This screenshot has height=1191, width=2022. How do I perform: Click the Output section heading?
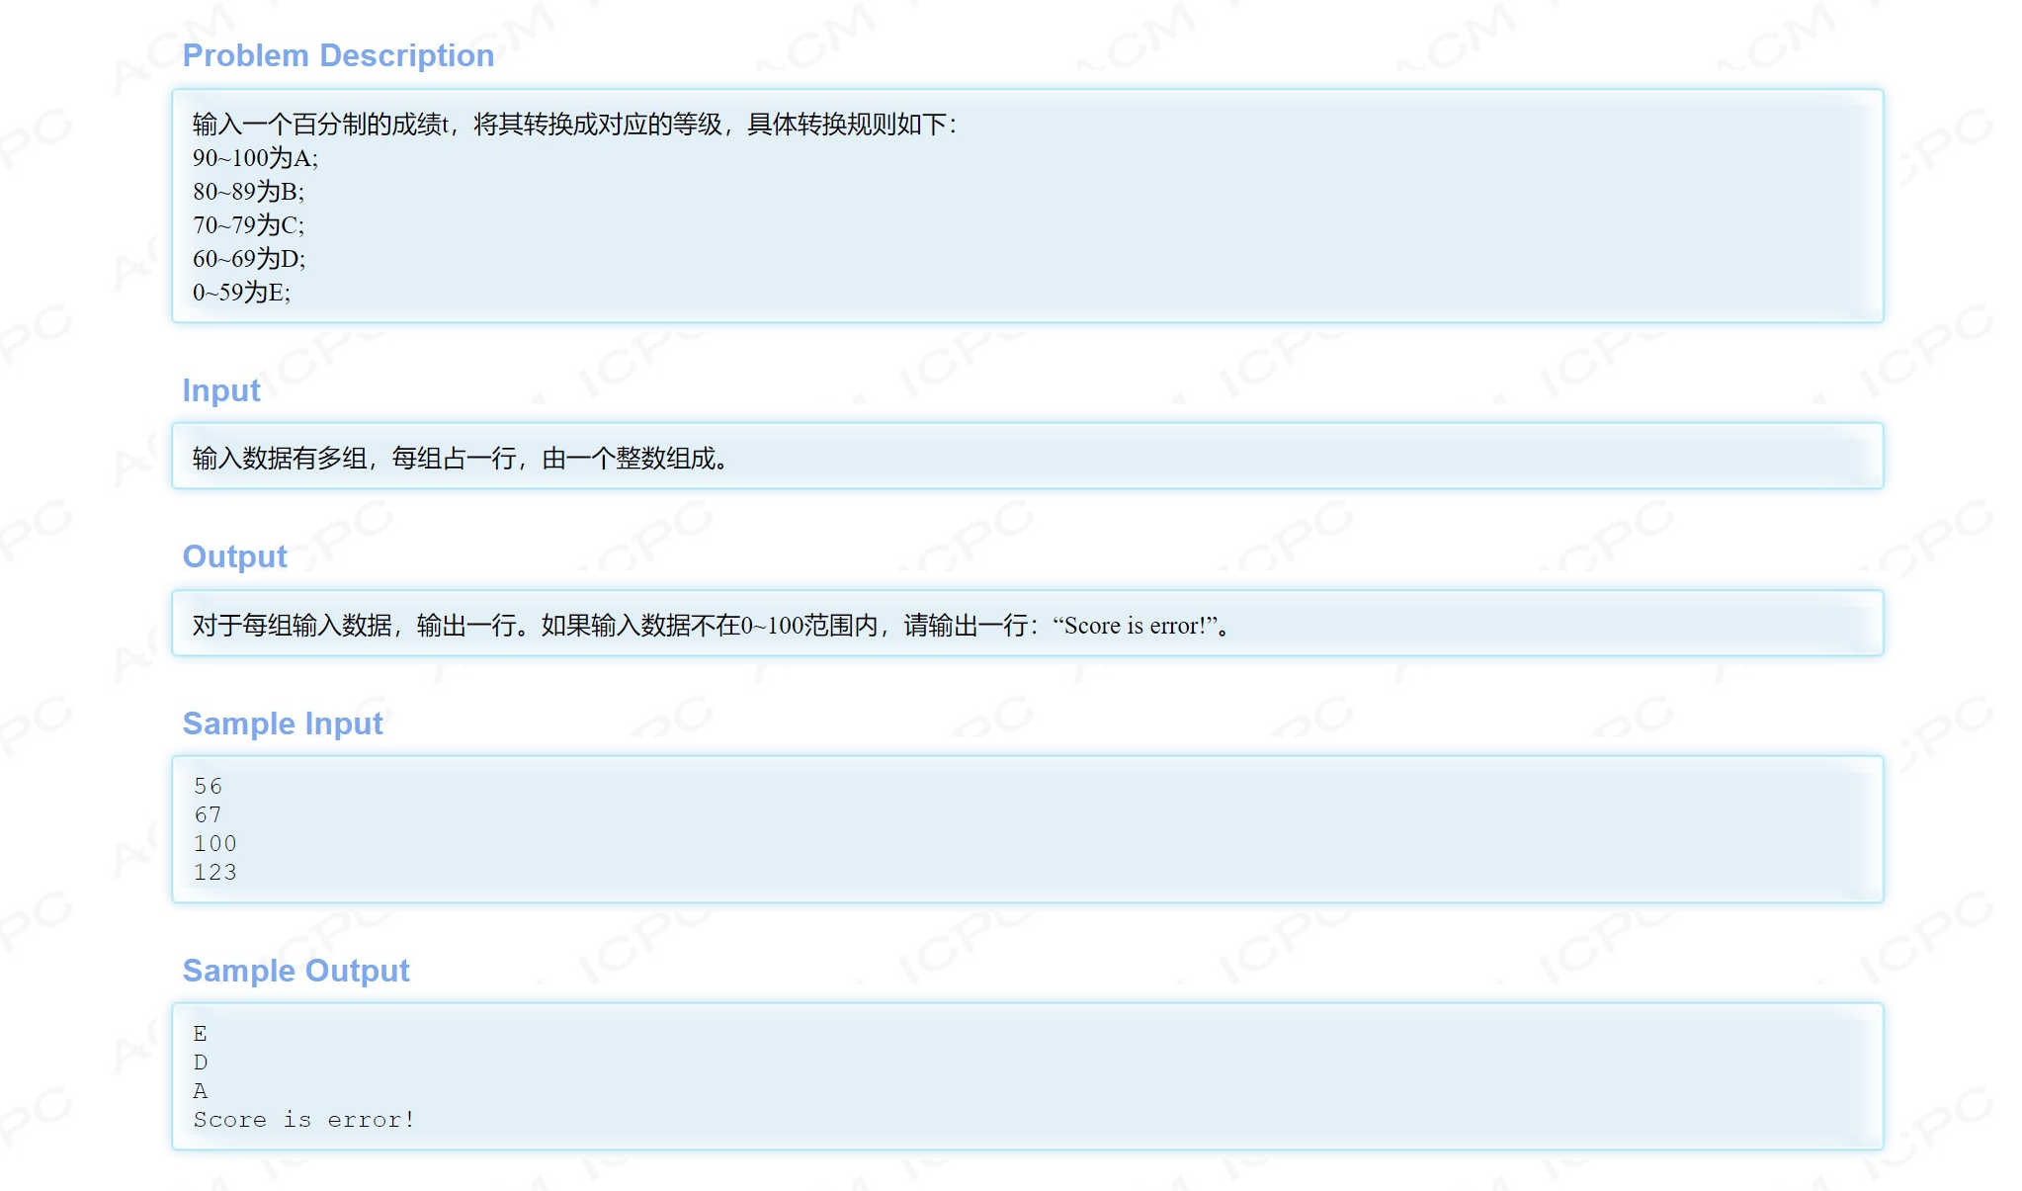[x=234, y=556]
